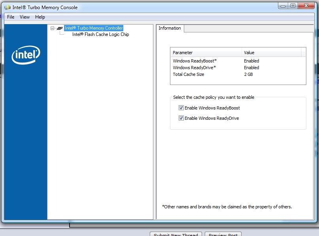Click the 'Select the cache policy' group label
Image resolution: width=319 pixels, height=236 pixels.
click(x=213, y=97)
